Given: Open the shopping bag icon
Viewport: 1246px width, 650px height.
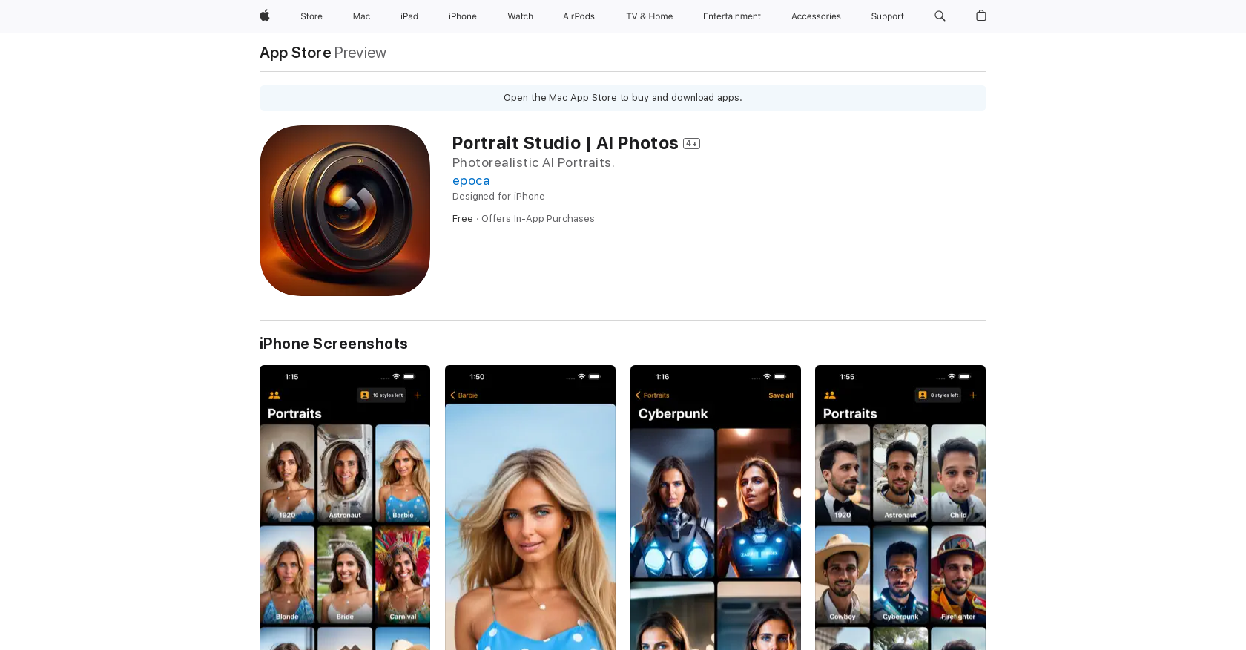Looking at the screenshot, I should (981, 16).
